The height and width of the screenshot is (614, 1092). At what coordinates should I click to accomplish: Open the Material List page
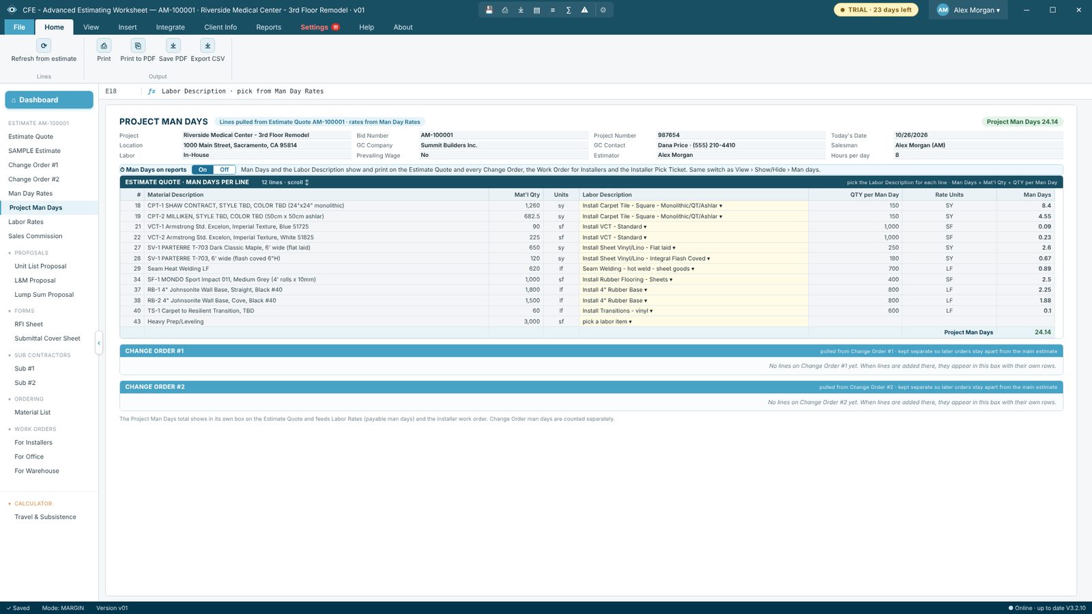point(49,413)
